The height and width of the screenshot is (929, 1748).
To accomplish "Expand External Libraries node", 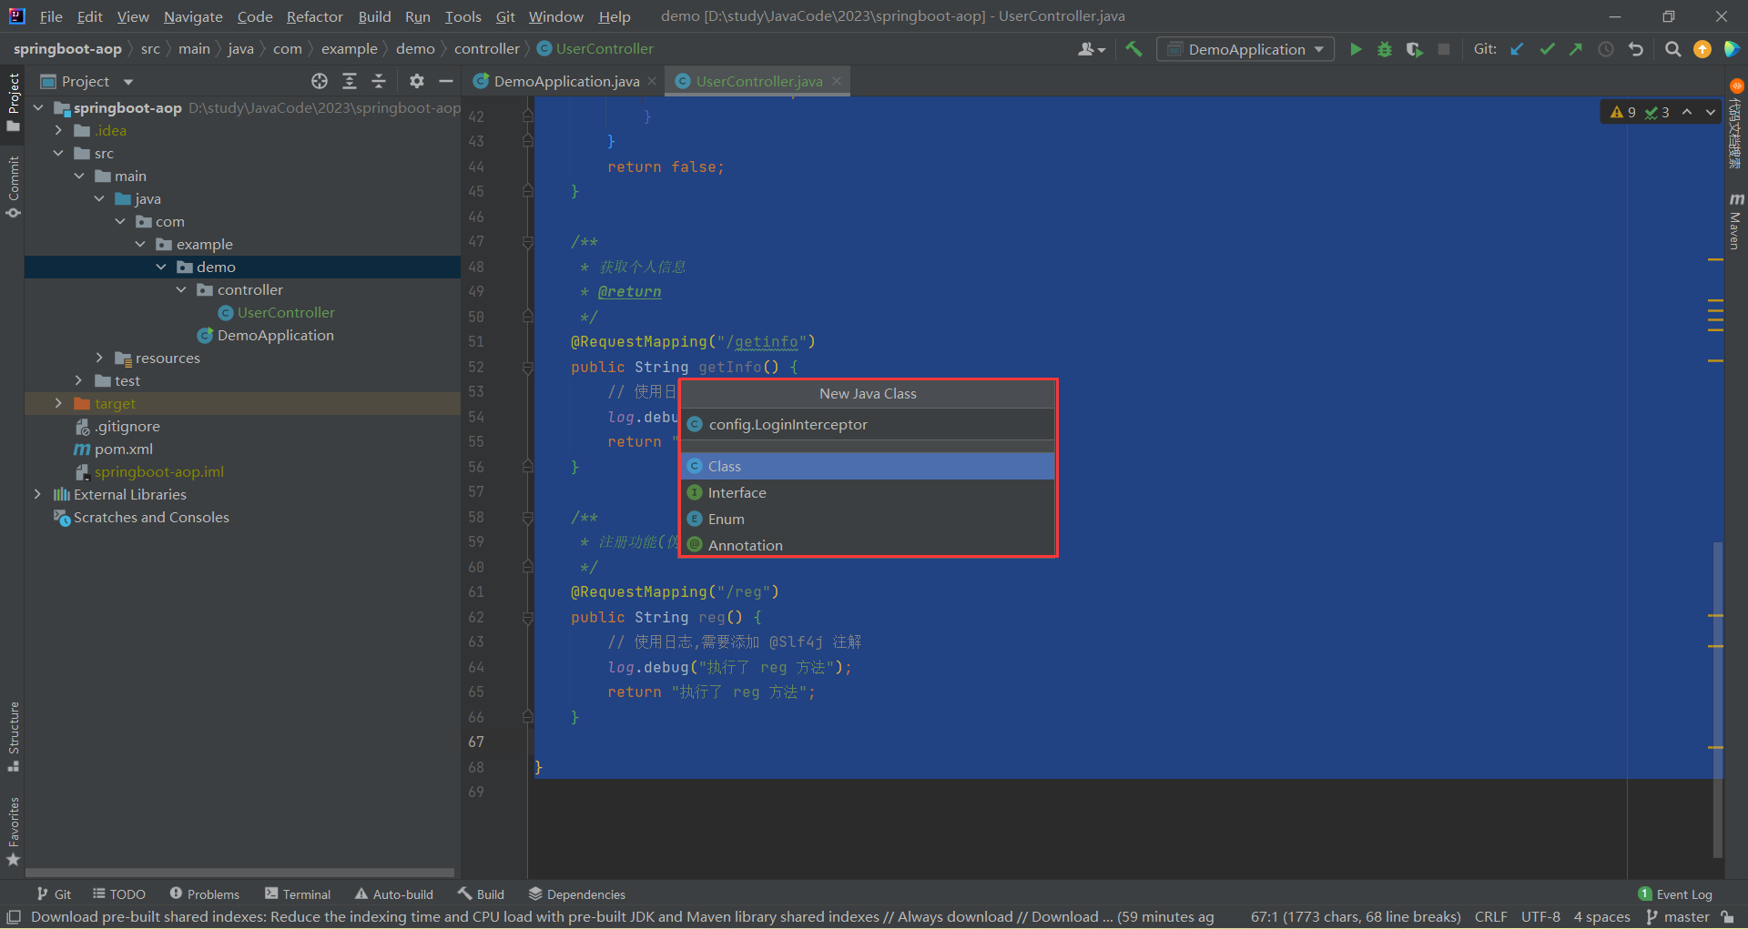I will [38, 494].
